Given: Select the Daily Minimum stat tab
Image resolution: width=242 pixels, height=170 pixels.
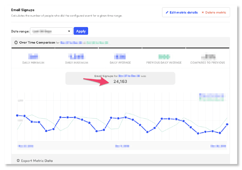Looking at the screenshot, I should point(33,59).
